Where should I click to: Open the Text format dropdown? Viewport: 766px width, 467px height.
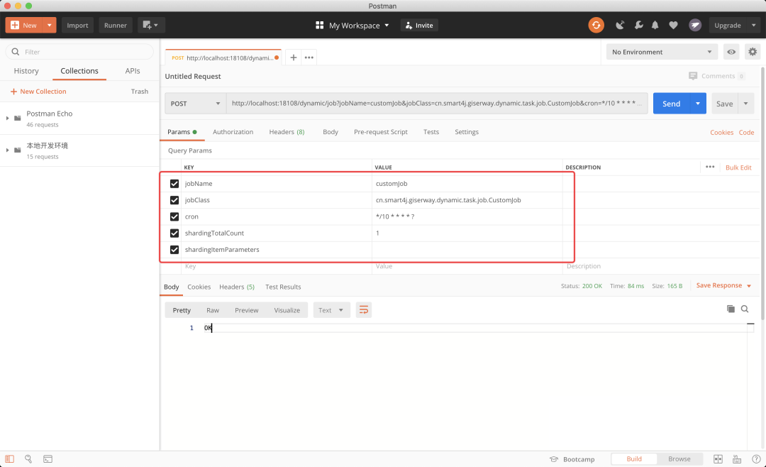point(331,310)
